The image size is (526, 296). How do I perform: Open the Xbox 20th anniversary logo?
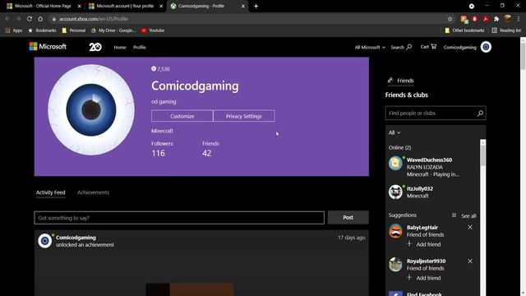[95, 47]
